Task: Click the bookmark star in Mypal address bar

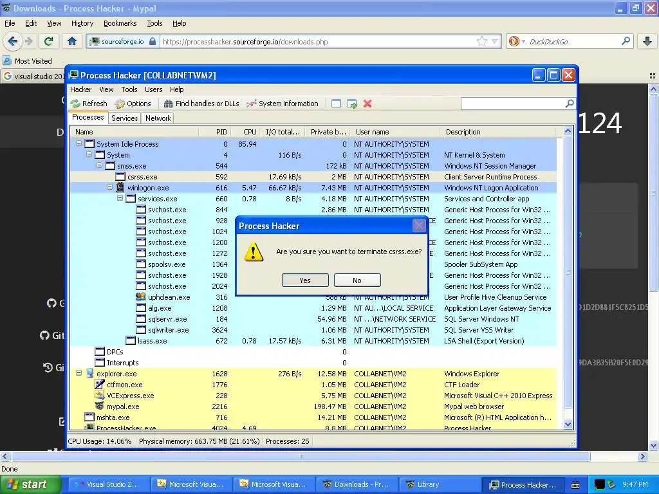Action: [481, 41]
